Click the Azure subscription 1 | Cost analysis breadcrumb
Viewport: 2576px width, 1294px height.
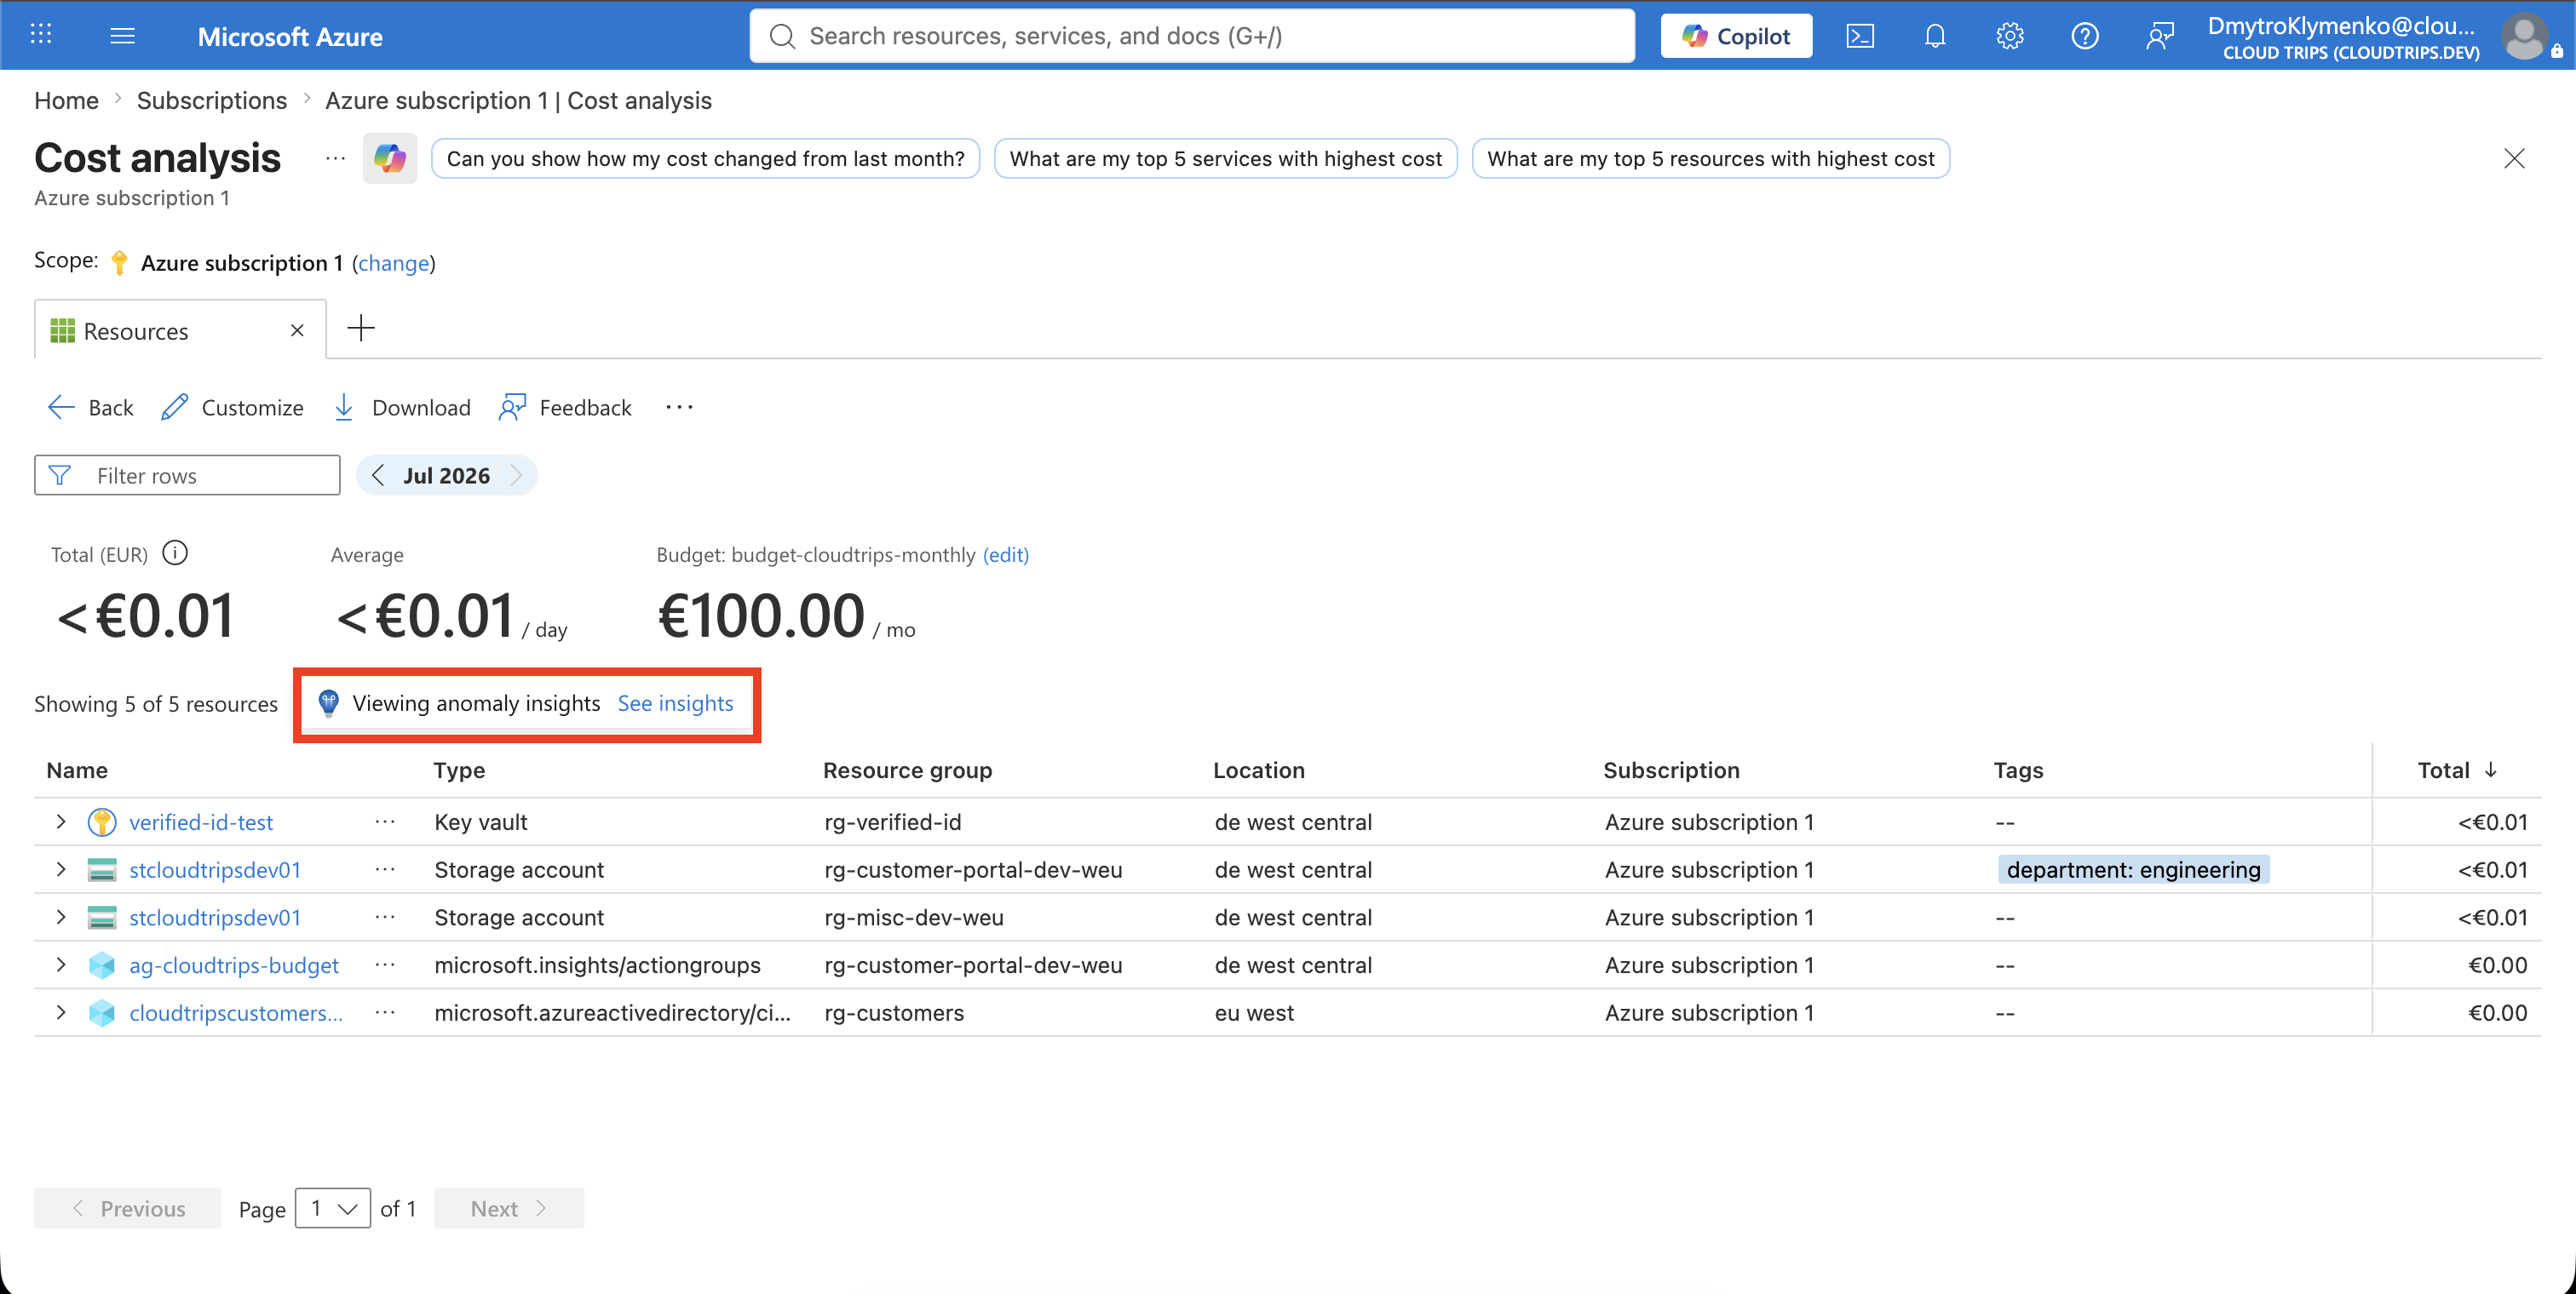[x=518, y=100]
